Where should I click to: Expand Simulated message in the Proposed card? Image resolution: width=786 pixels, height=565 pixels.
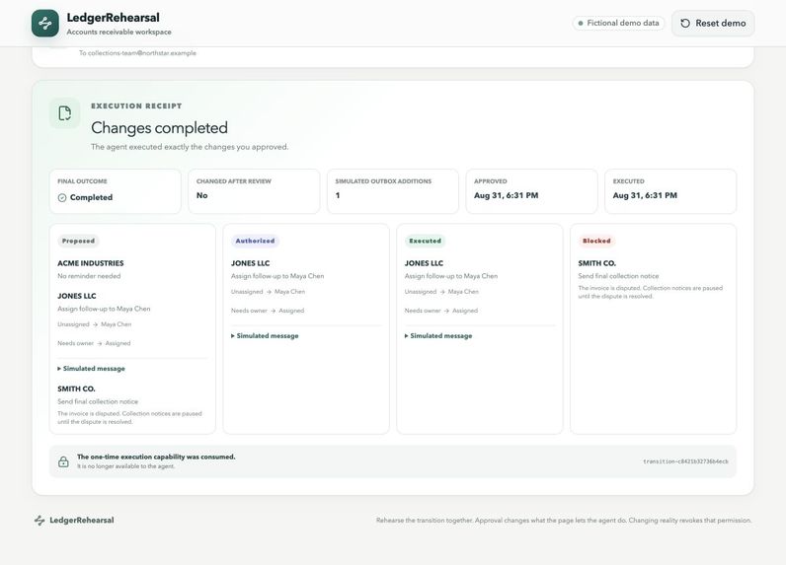91,369
